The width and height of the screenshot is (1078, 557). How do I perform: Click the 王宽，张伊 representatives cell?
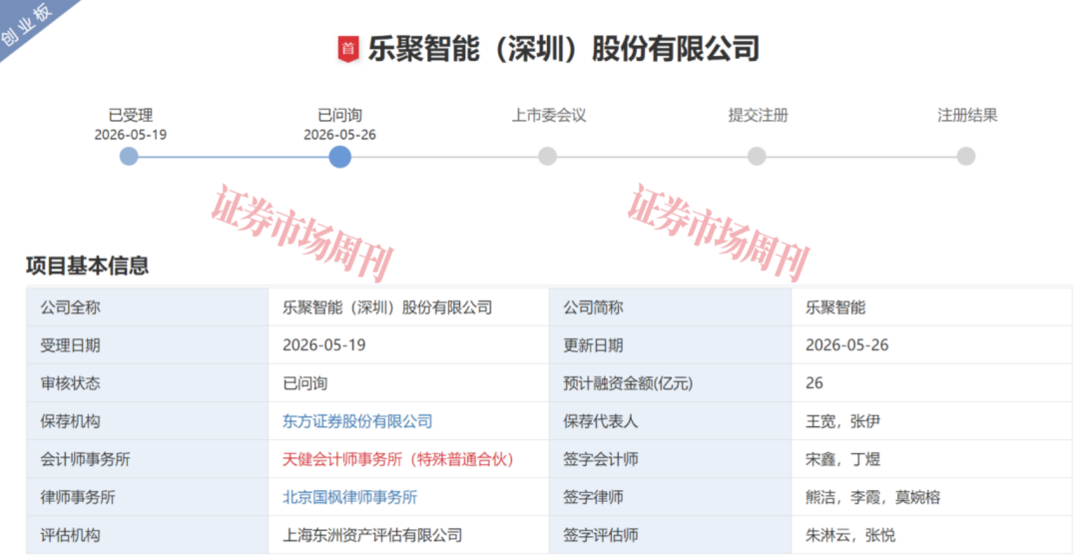[x=931, y=421]
